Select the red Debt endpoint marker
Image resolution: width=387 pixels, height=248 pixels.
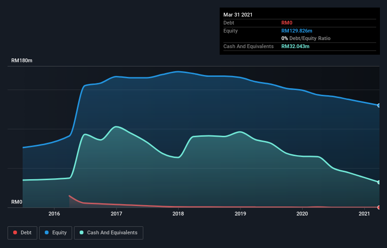click(x=379, y=207)
